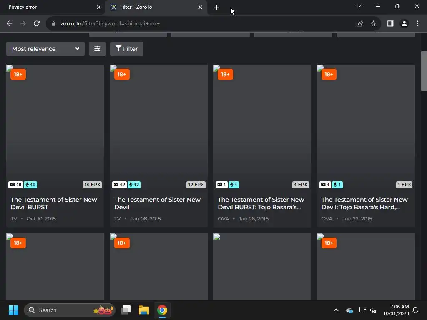Open Devil BURST: Tojo Basara's OVA title

point(261,203)
